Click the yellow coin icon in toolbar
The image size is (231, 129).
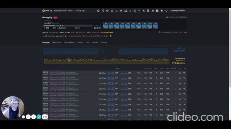(112, 11)
